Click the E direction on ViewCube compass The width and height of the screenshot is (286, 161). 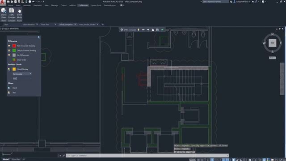point(281,43)
